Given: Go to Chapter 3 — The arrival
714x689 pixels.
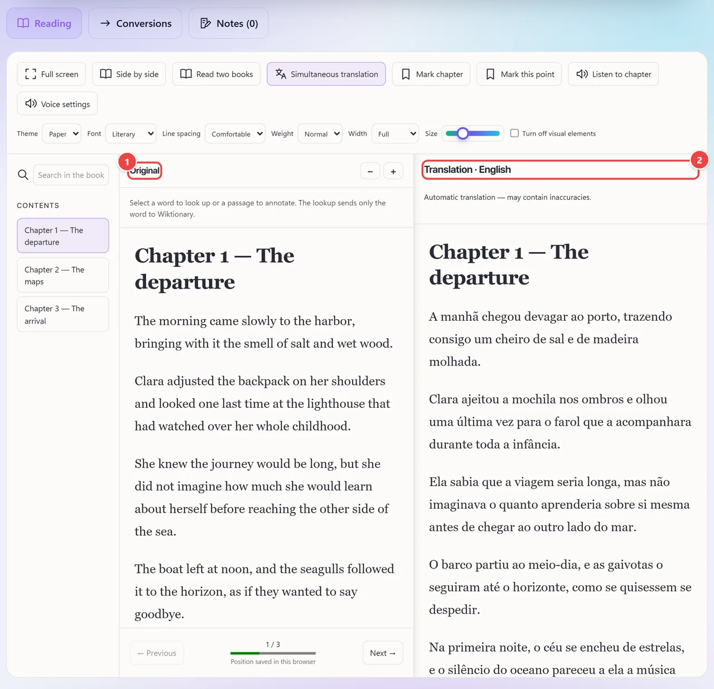Looking at the screenshot, I should pyautogui.click(x=63, y=315).
